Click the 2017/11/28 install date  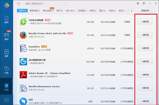(108, 88)
